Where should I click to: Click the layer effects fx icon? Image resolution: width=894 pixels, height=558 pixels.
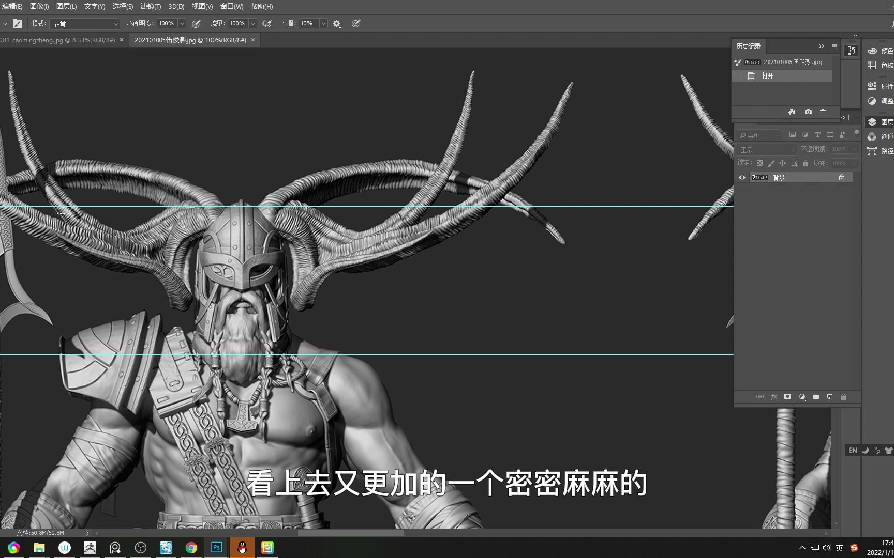tap(774, 396)
